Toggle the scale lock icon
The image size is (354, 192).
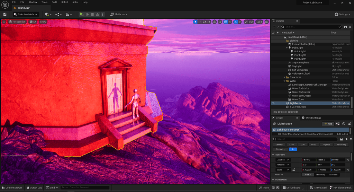294,170
